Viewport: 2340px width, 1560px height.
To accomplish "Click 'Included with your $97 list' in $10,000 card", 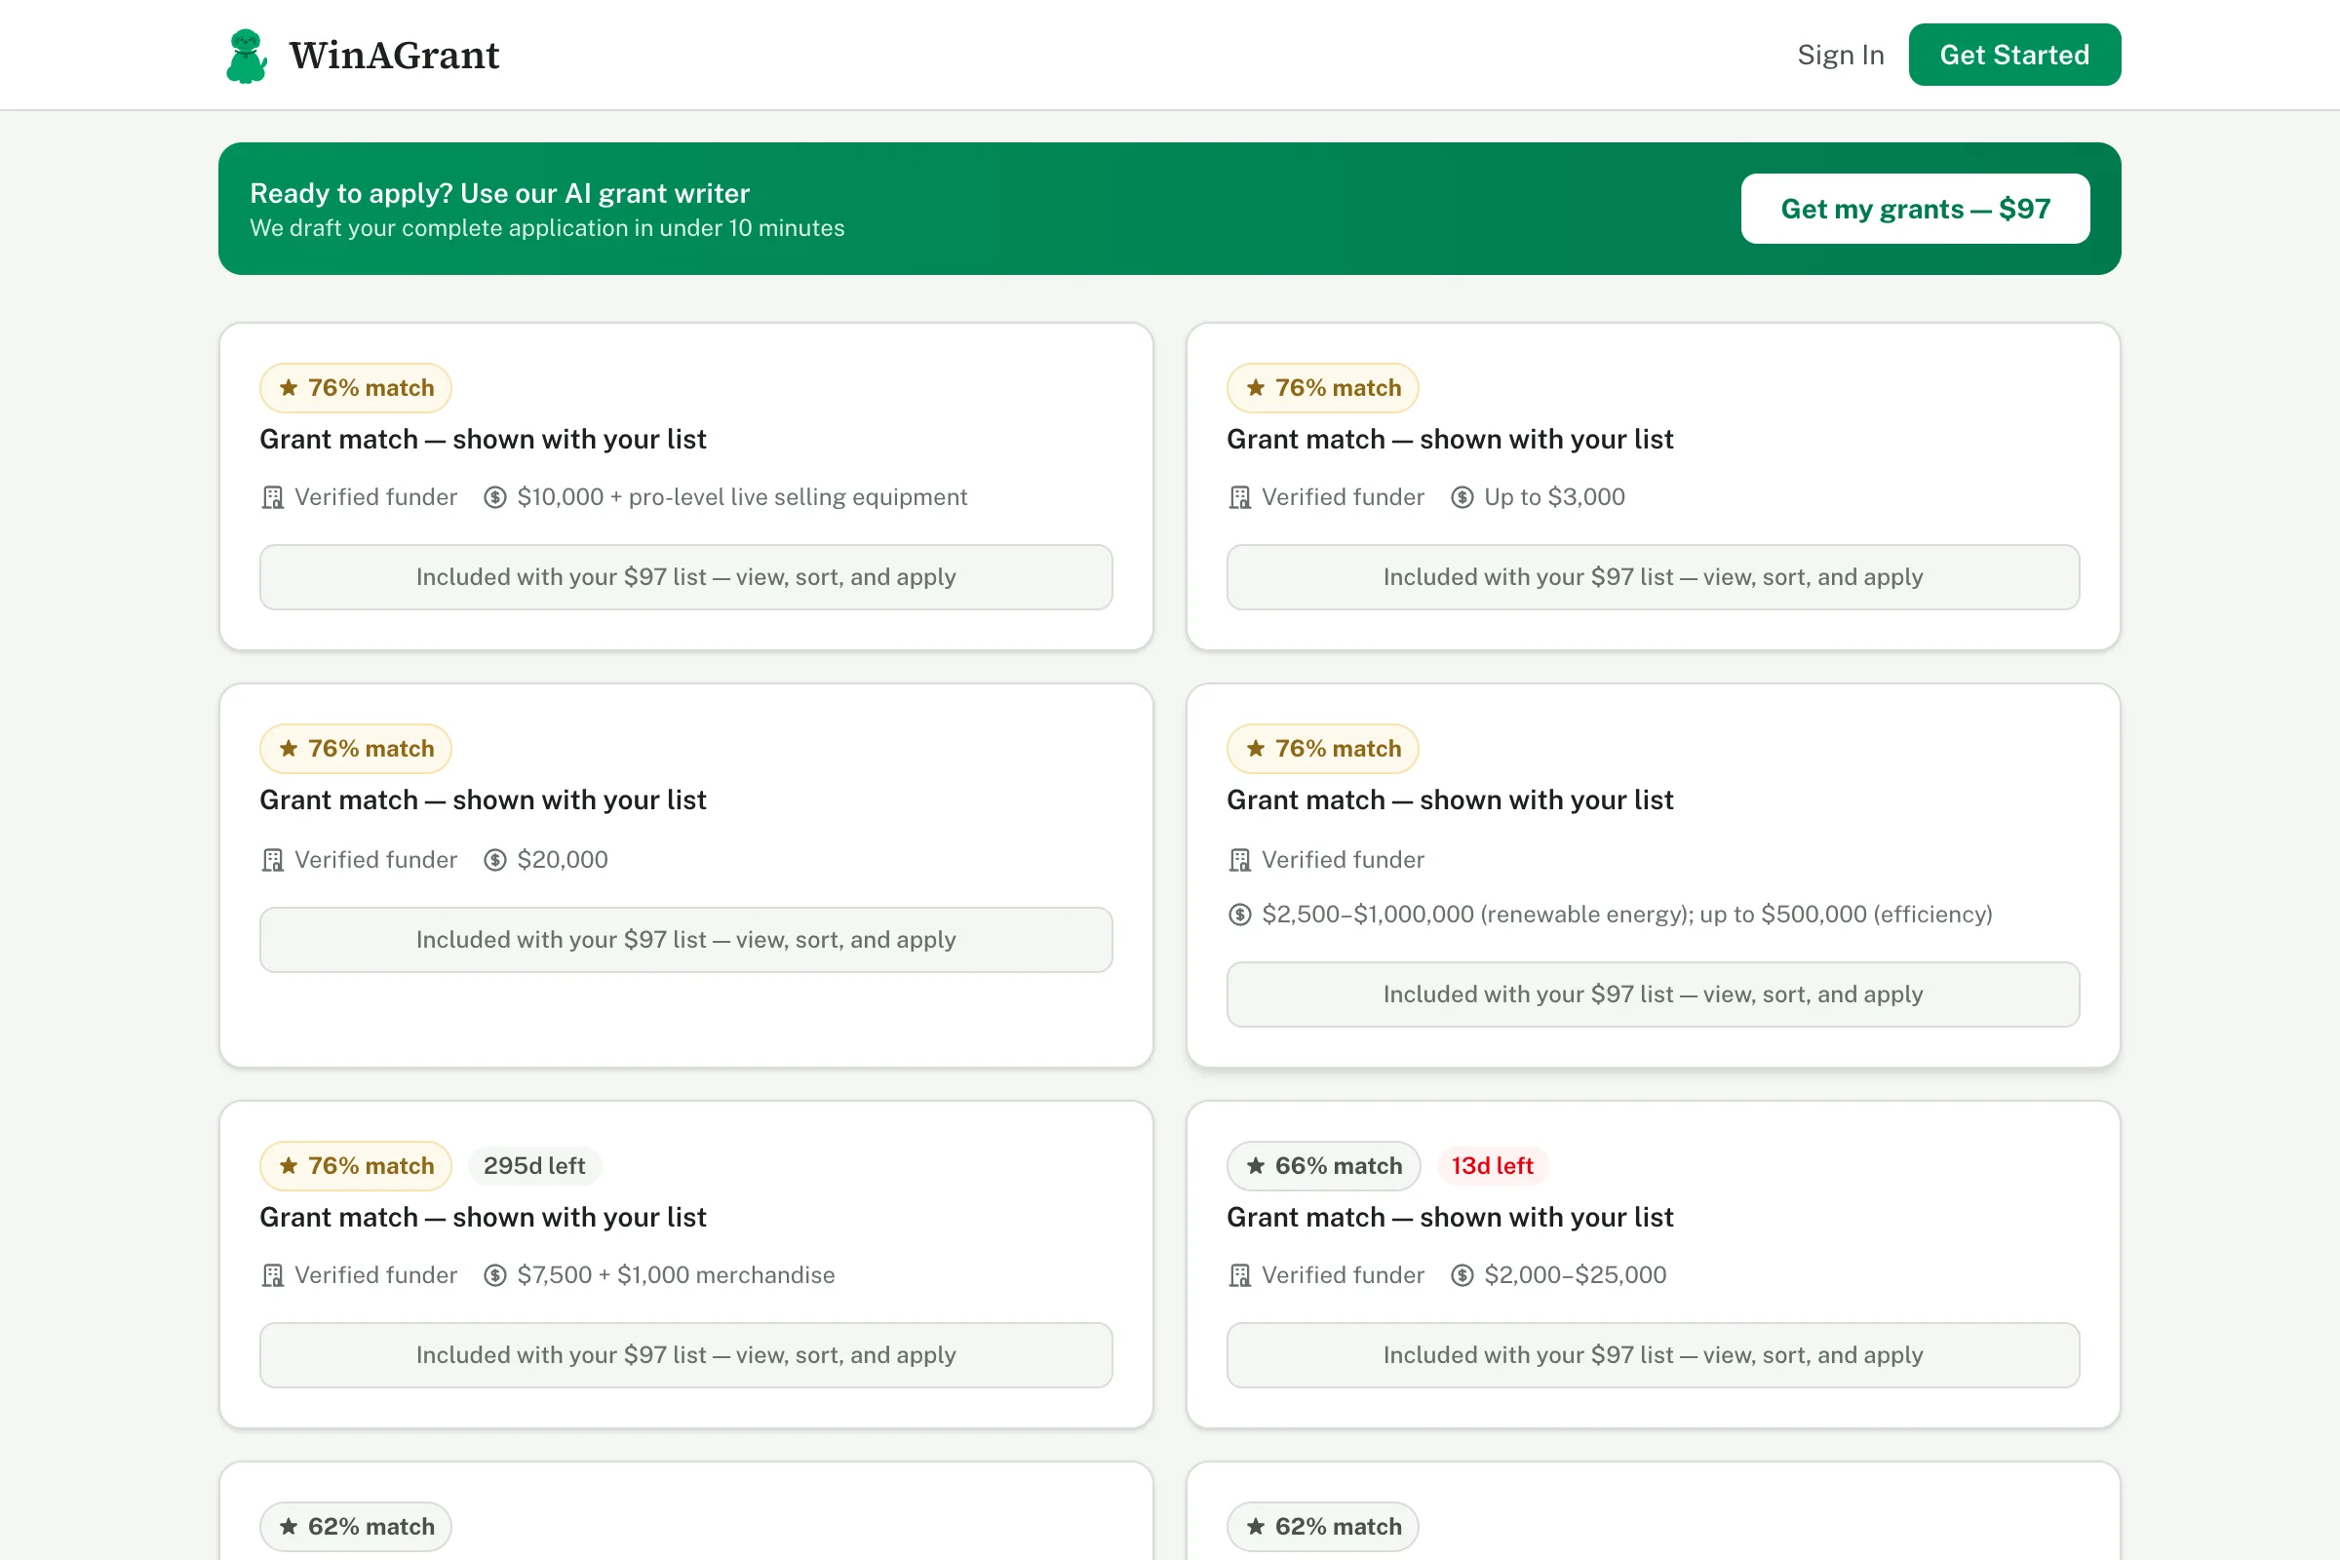I will [x=686, y=577].
